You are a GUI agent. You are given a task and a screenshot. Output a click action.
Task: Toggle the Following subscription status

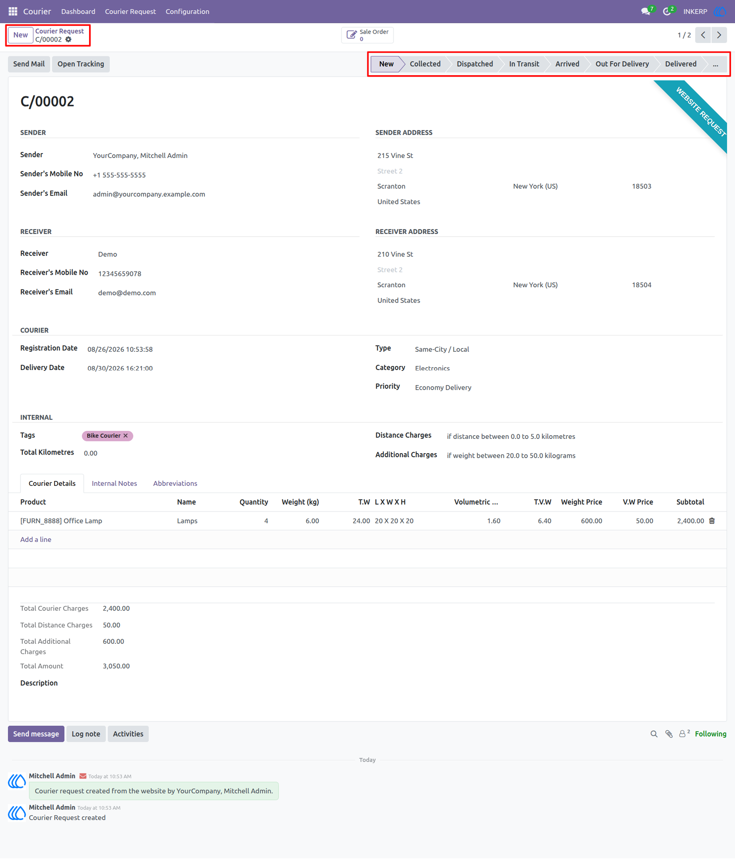(710, 734)
